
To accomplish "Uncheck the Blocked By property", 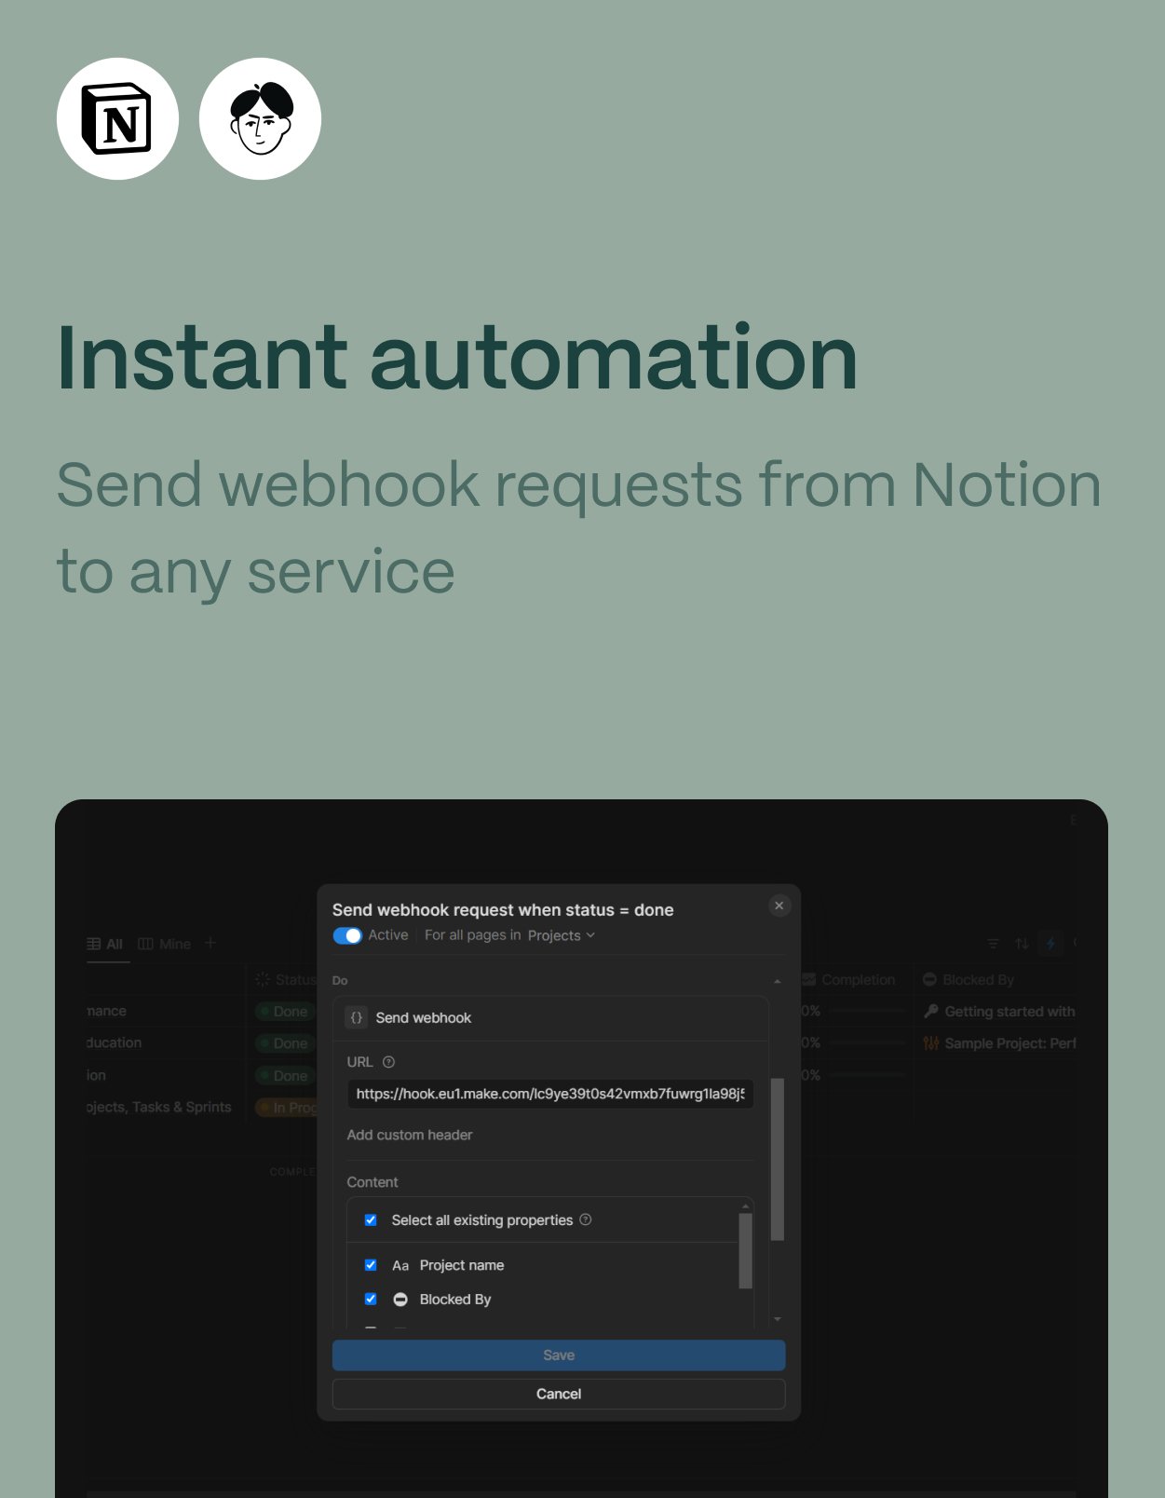I will [371, 1300].
